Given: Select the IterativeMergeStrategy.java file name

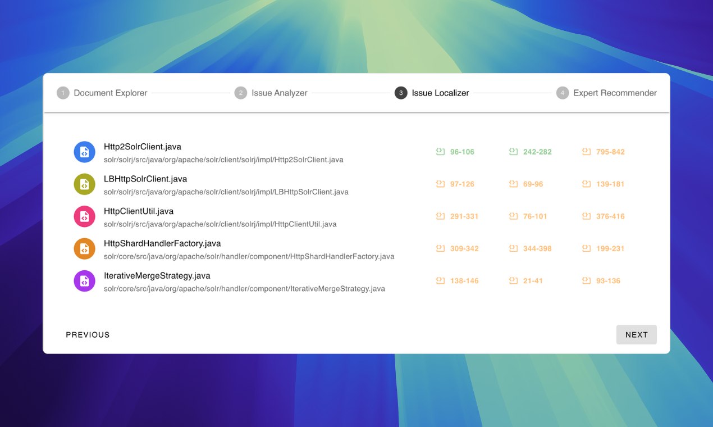Looking at the screenshot, I should [x=157, y=276].
